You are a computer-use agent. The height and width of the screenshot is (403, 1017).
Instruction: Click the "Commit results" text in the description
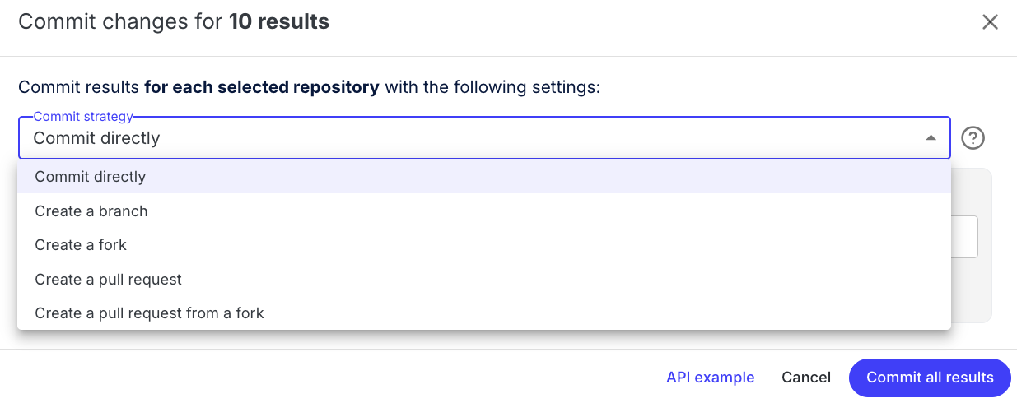(78, 87)
